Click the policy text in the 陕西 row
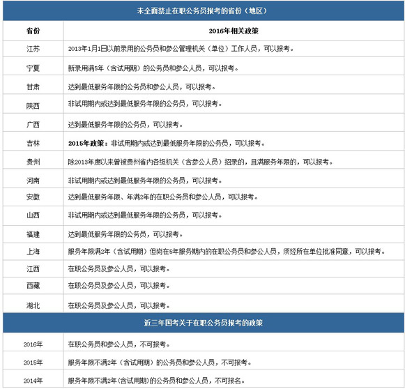The width and height of the screenshot is (405, 389). coord(145,104)
